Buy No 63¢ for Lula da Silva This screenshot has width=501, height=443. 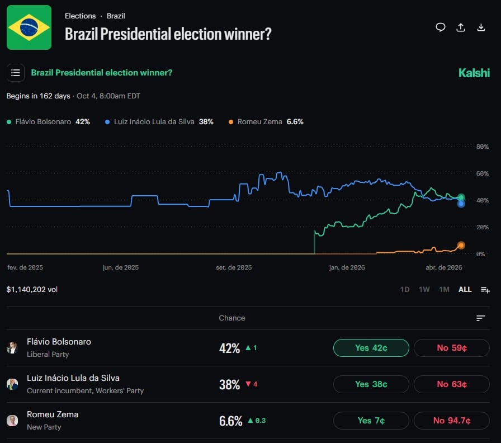click(451, 384)
